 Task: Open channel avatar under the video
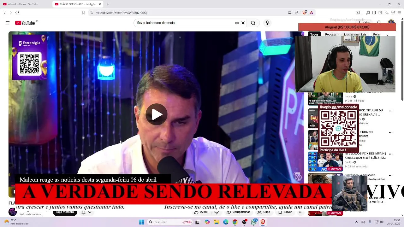click(13, 212)
